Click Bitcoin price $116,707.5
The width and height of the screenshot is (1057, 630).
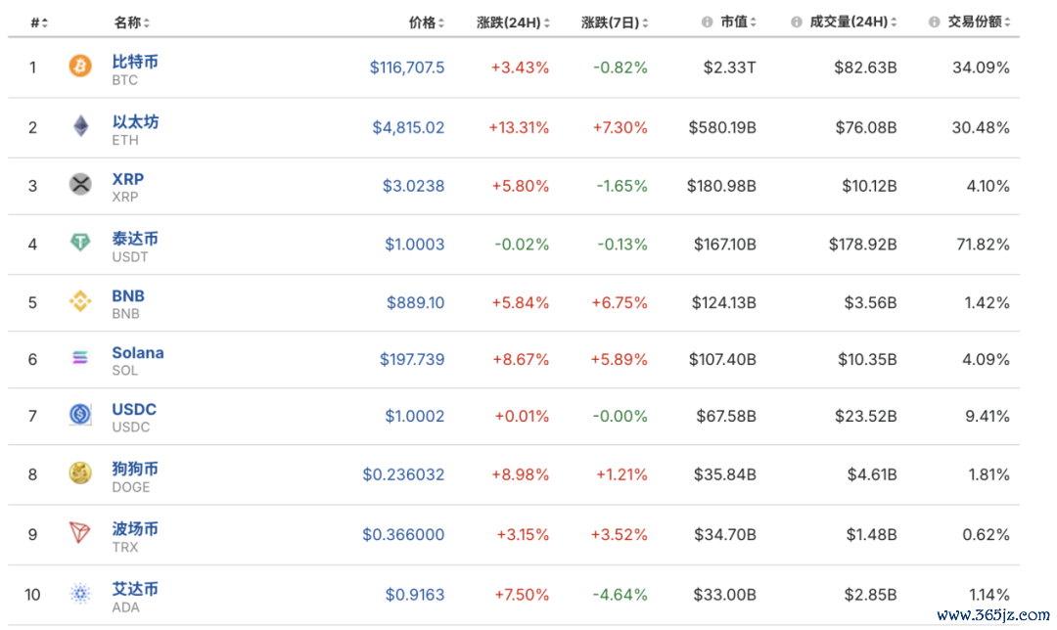(407, 67)
